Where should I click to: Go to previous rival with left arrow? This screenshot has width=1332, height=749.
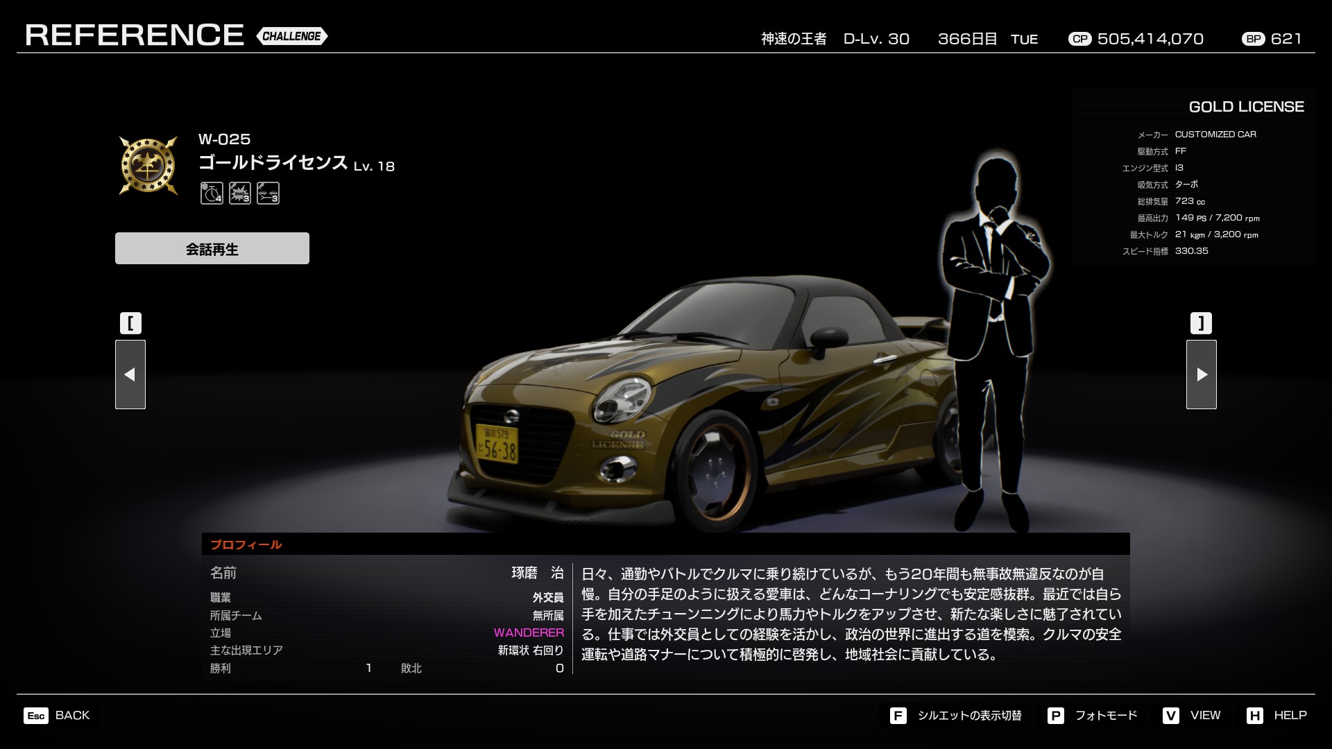tap(130, 374)
